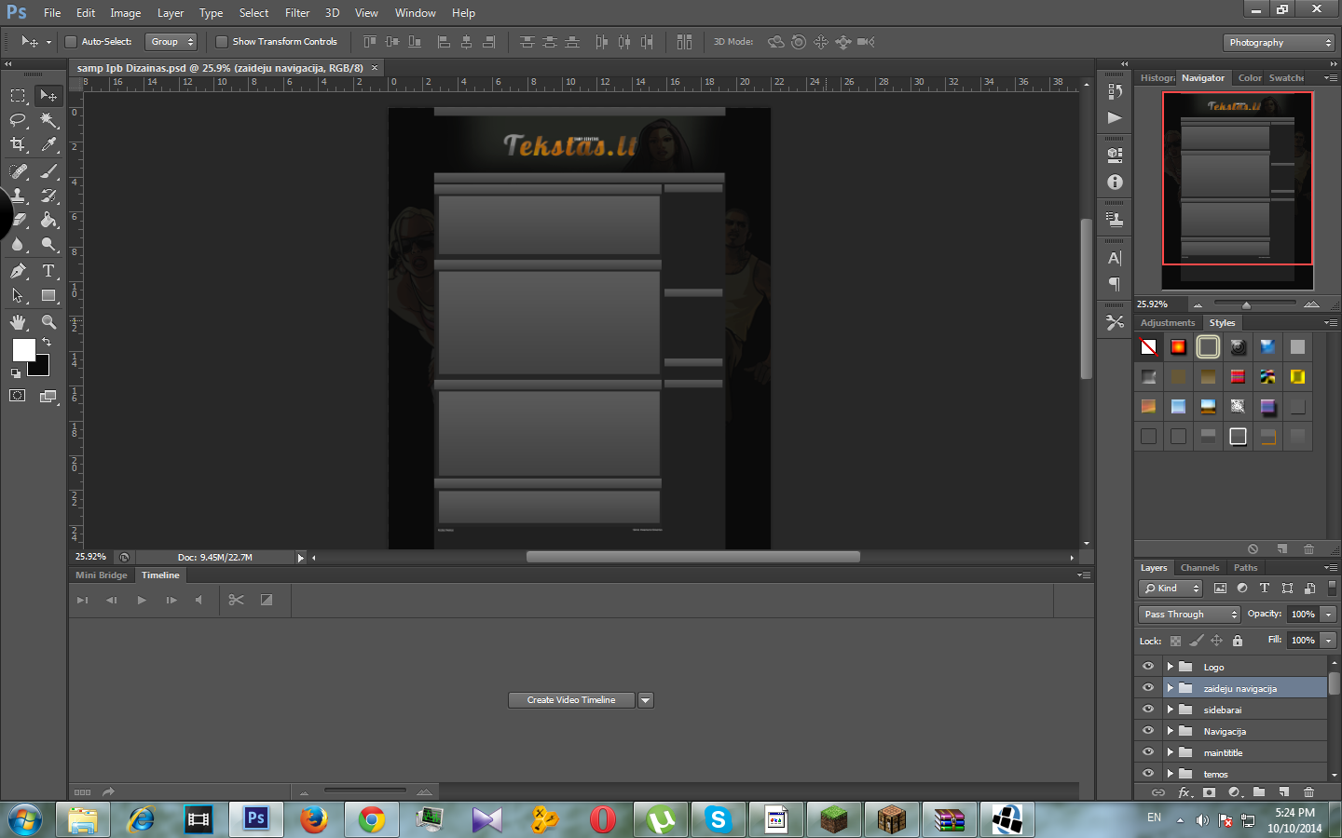Open Firefox from the taskbar

(x=314, y=819)
